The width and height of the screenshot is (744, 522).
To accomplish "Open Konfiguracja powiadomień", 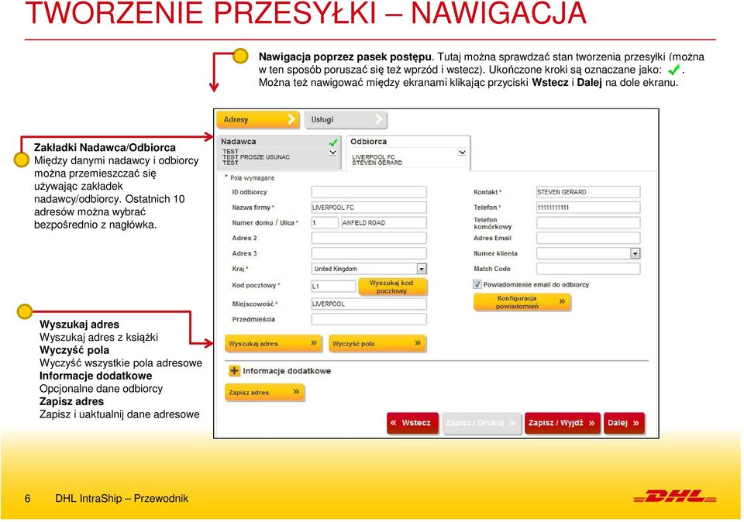I will tap(522, 303).
